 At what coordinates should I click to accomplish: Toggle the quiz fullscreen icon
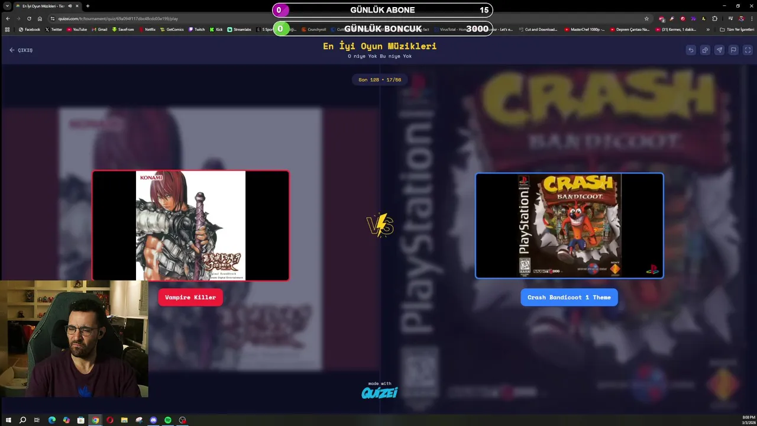(748, 50)
